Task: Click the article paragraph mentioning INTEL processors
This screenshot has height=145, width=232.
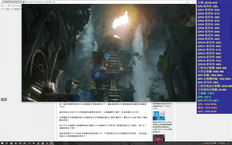Action: point(100,112)
